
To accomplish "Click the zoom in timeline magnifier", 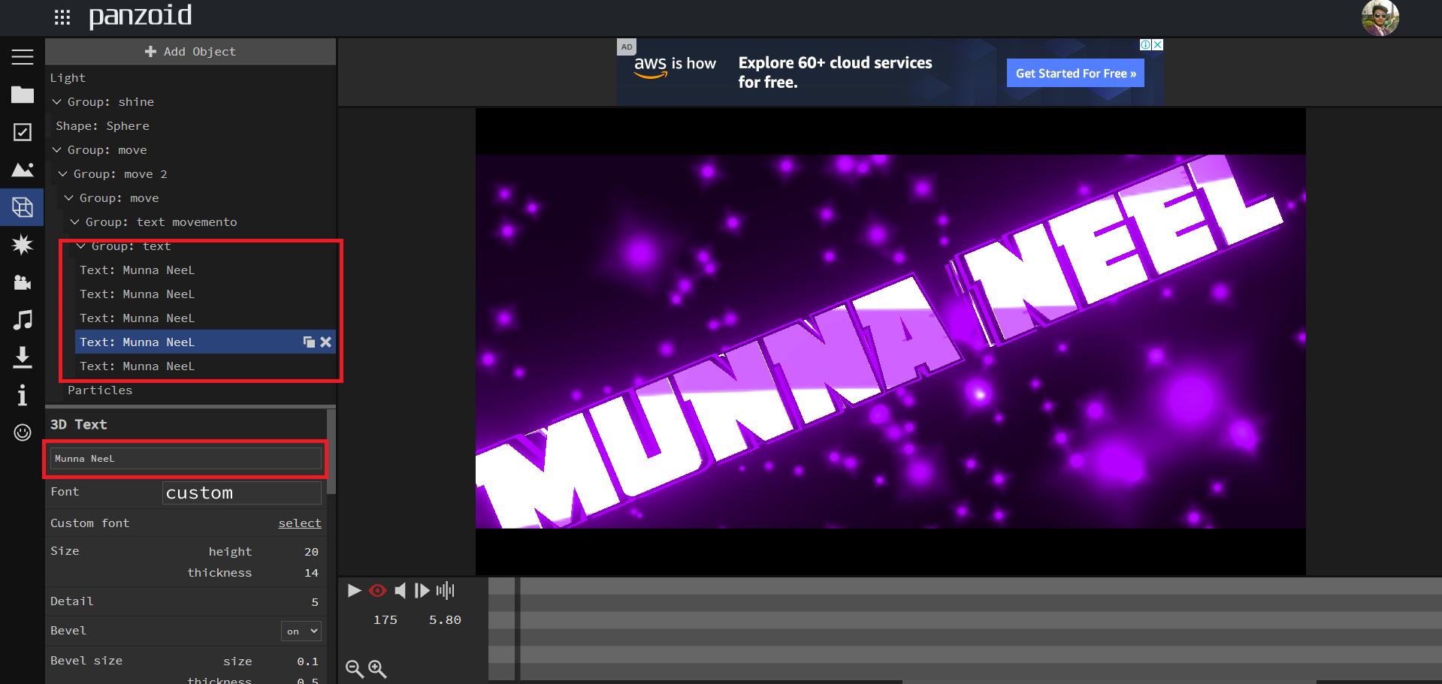I will coord(377,668).
